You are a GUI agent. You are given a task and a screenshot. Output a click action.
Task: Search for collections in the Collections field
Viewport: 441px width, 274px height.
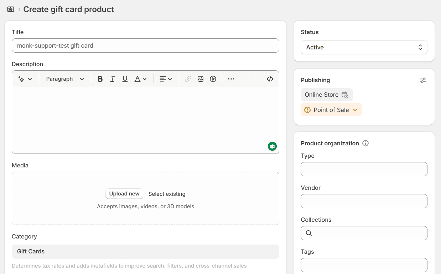tap(364, 233)
